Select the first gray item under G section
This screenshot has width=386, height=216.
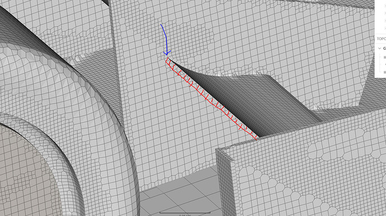click(385, 57)
